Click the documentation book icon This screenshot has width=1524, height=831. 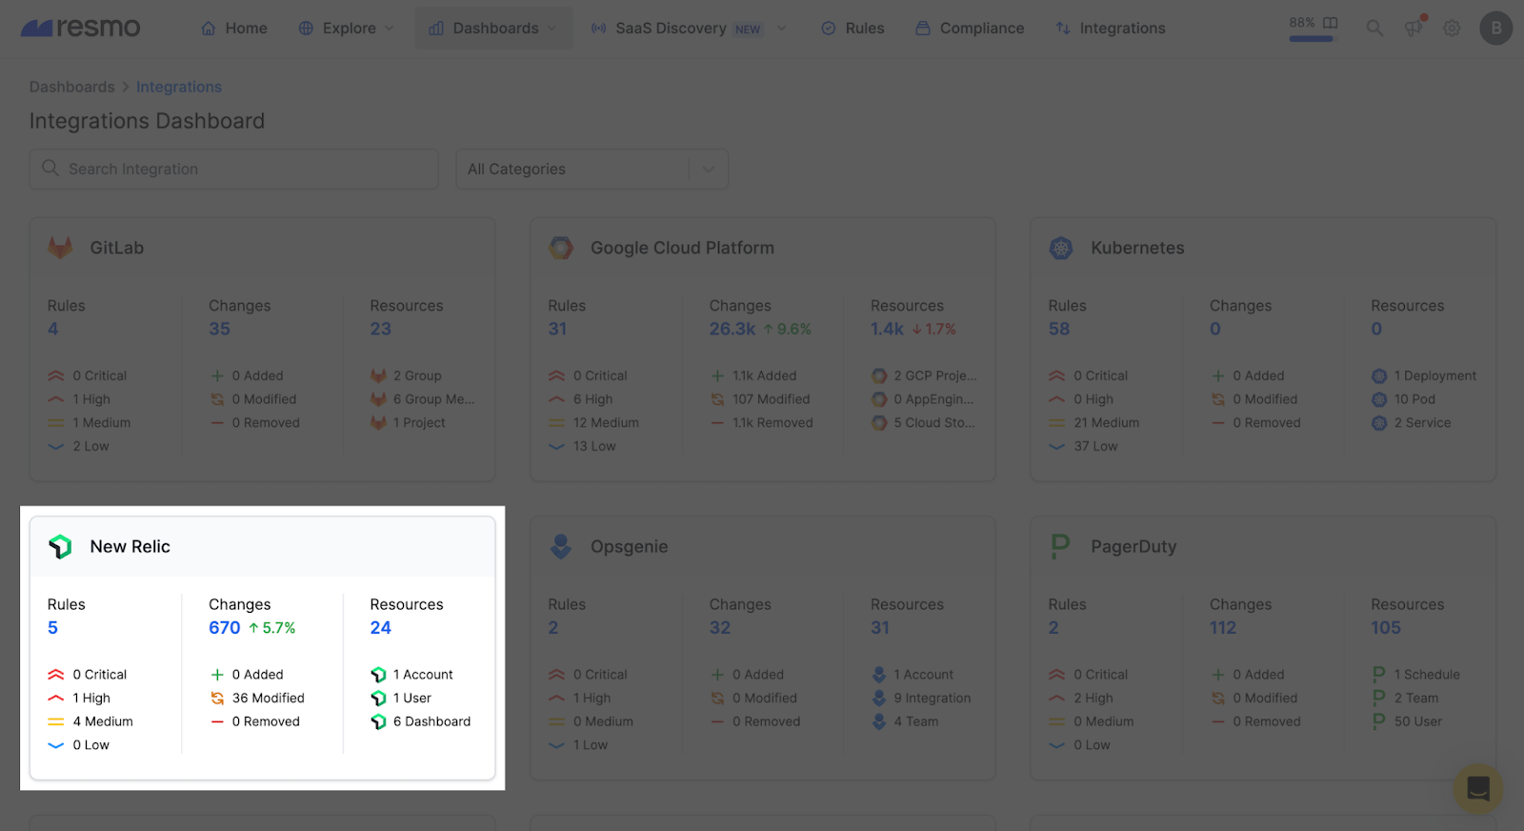point(1331,23)
